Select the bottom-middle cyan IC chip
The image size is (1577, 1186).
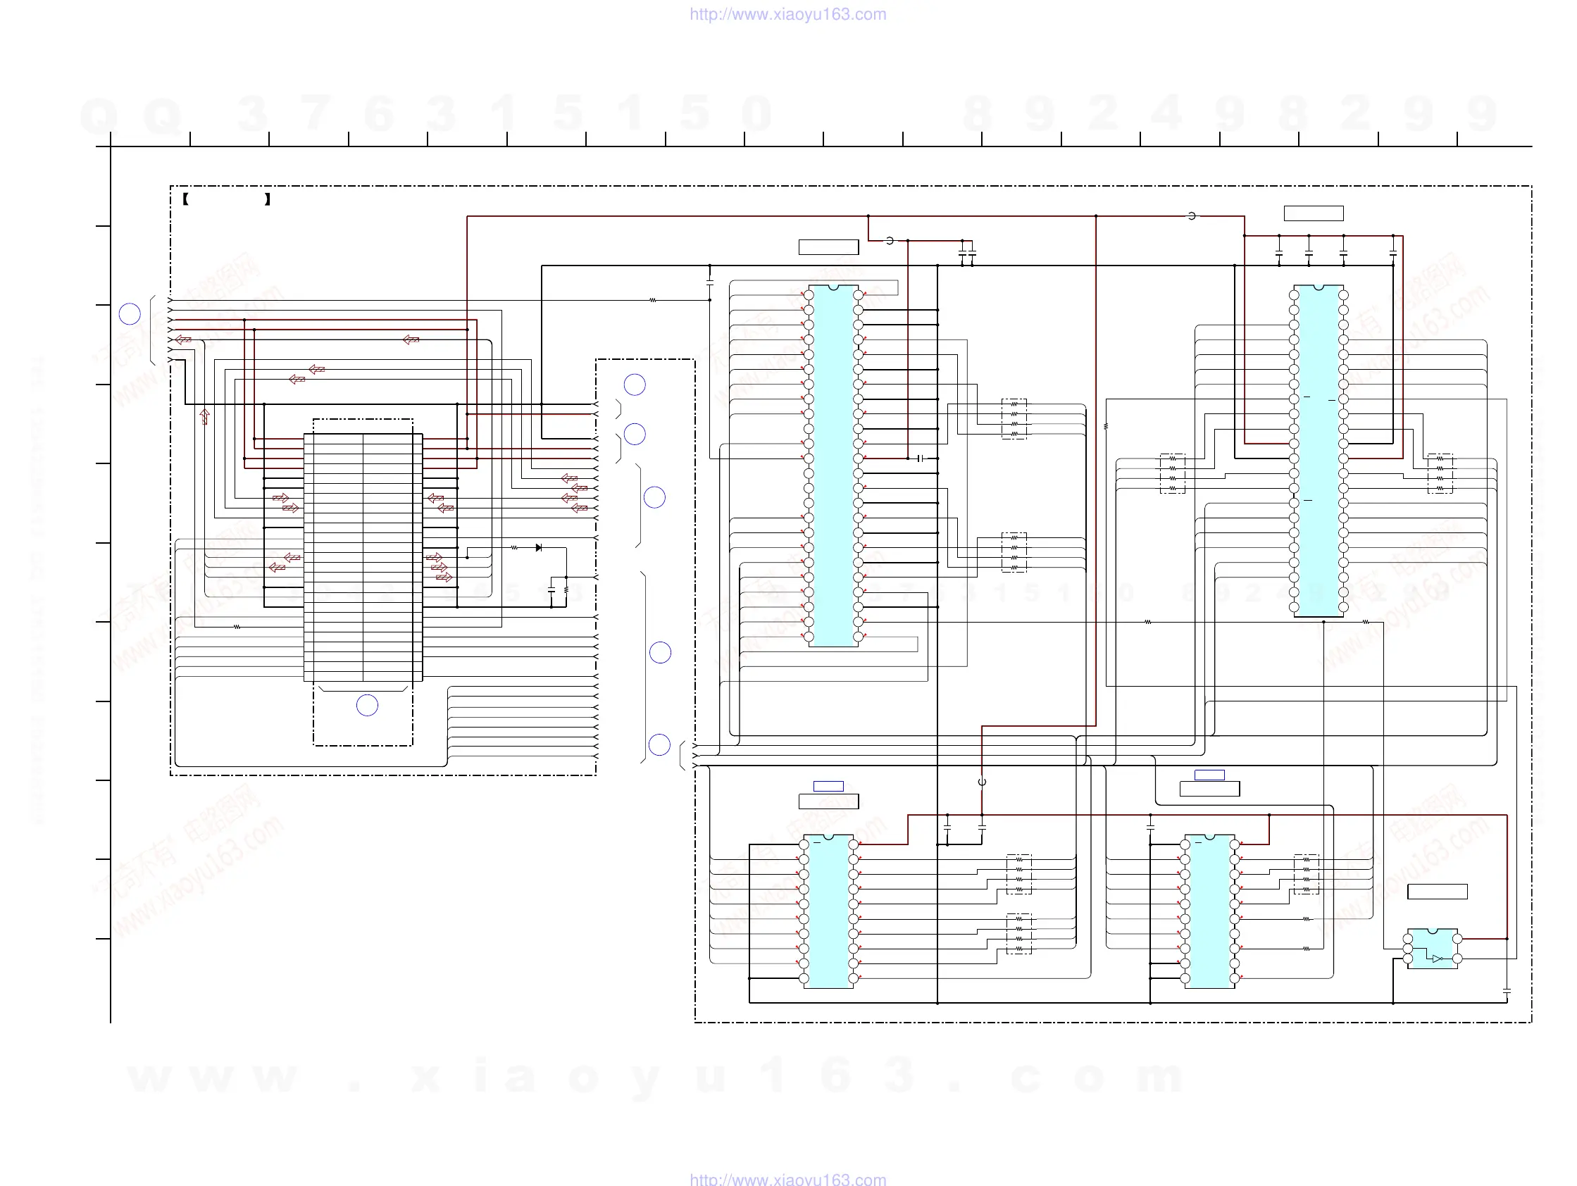(1210, 911)
